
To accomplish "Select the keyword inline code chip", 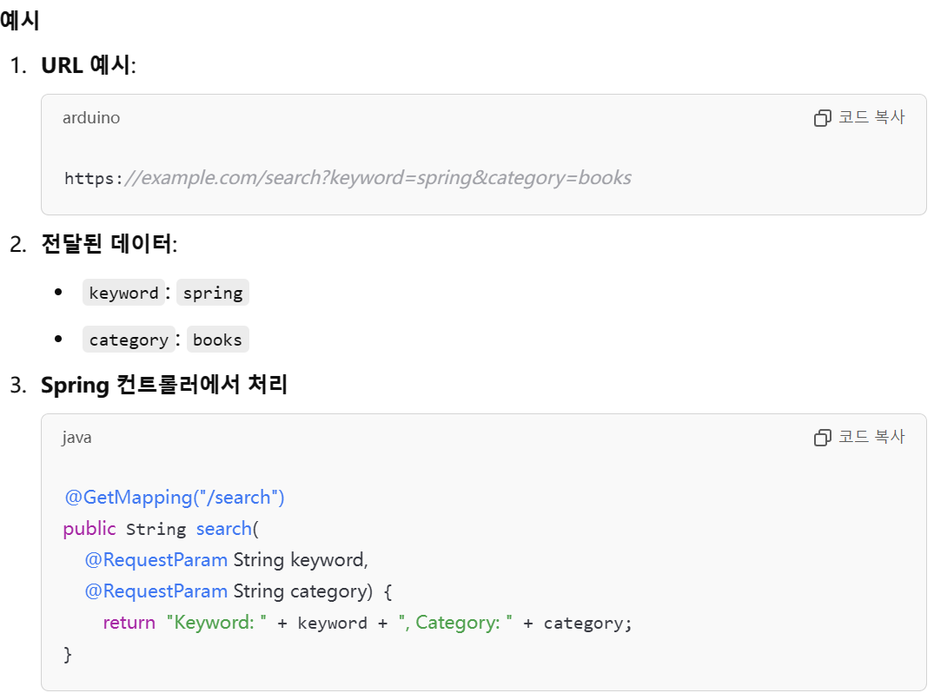I will pos(123,293).
